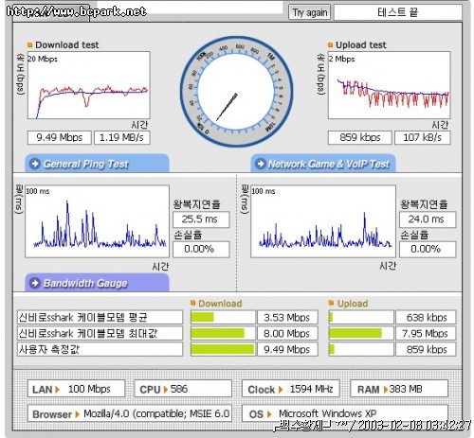Click the green download bar for 9.49 Mbps
The height and width of the screenshot is (438, 474).
coord(223,349)
